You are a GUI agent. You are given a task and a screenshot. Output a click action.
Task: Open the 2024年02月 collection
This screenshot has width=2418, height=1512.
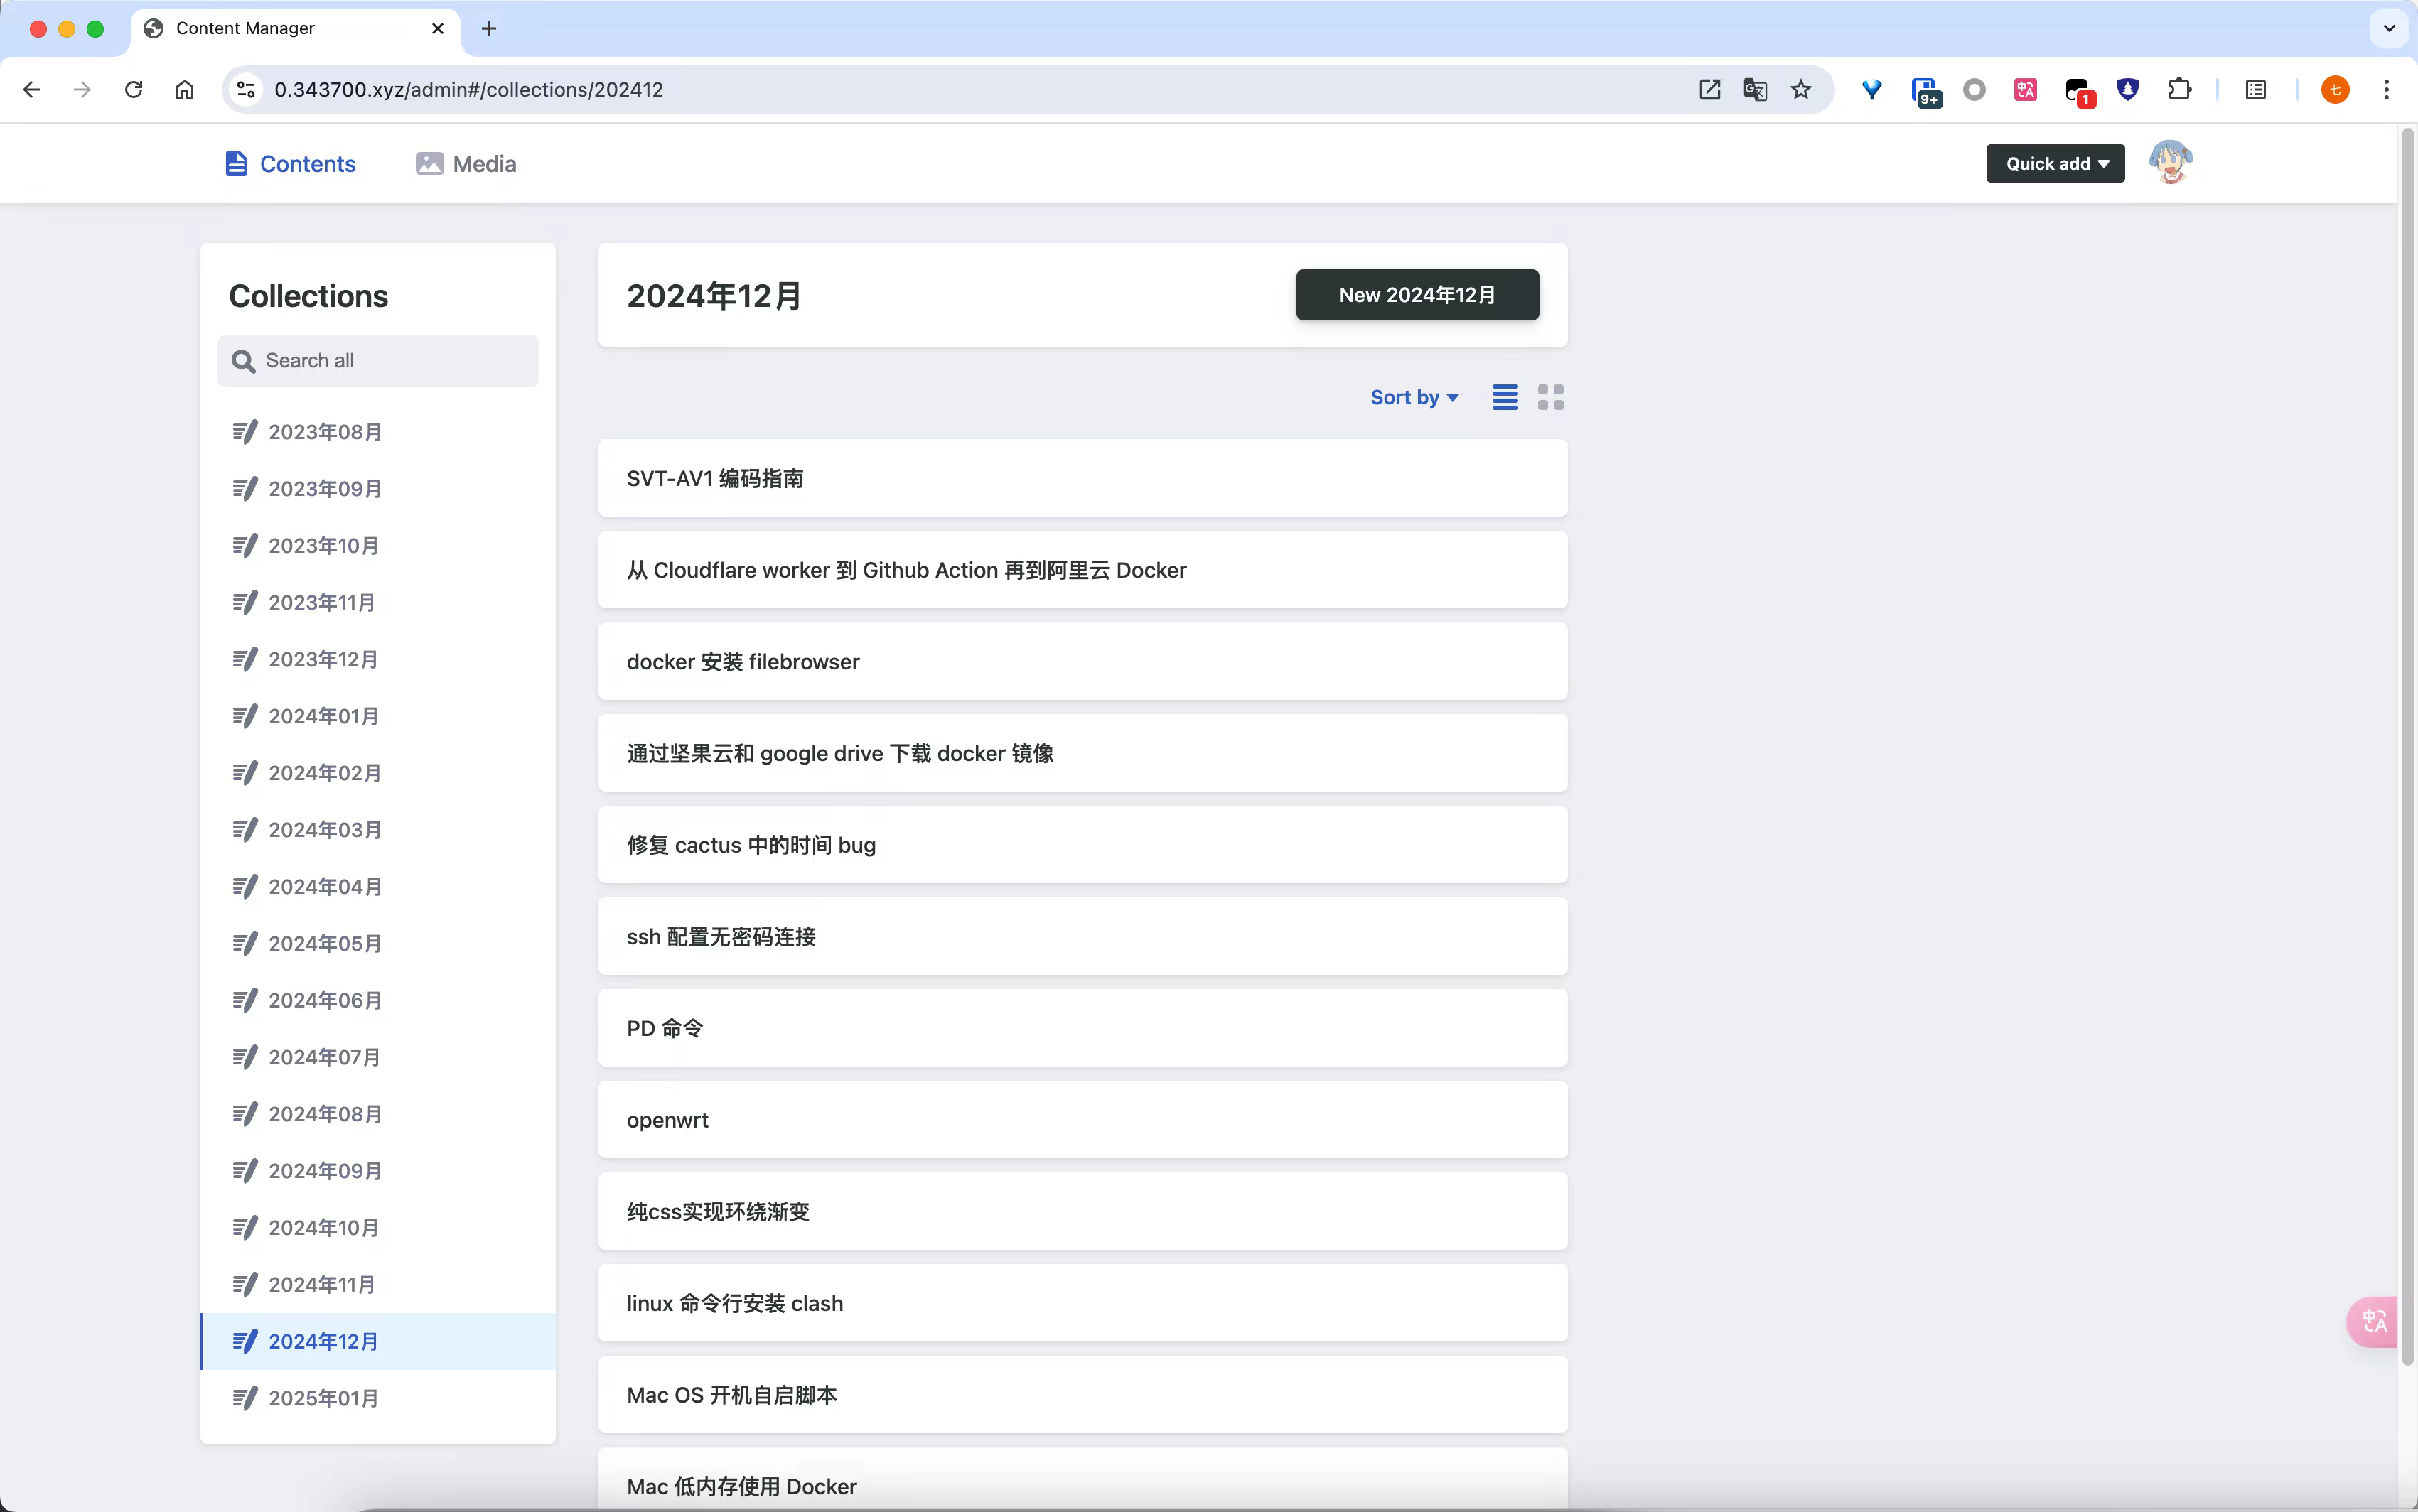pos(378,774)
